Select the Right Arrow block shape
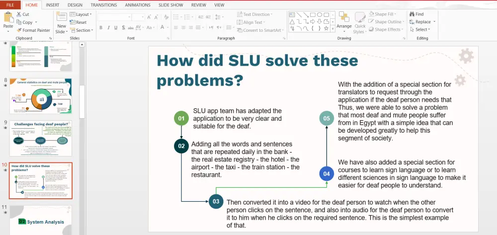The width and height of the screenshot is (497, 235). 313,21
